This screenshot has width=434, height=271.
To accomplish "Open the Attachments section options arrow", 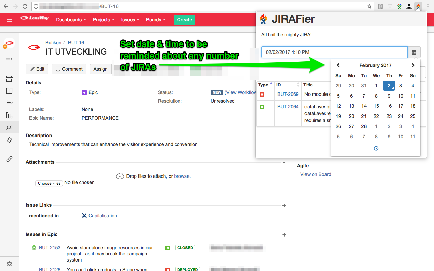I will click(x=284, y=162).
